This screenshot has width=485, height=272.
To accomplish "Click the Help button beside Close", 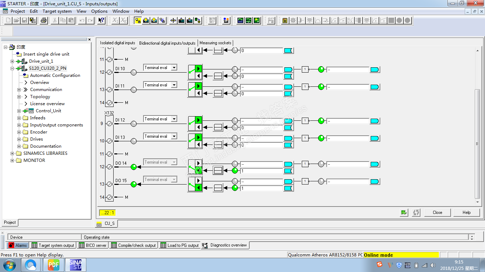I will 467,212.
